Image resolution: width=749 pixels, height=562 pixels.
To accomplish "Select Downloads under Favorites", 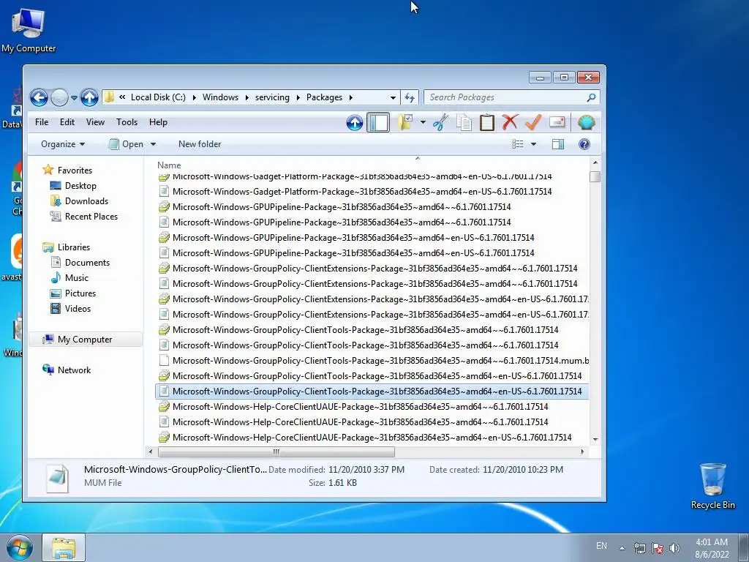I will [x=86, y=201].
